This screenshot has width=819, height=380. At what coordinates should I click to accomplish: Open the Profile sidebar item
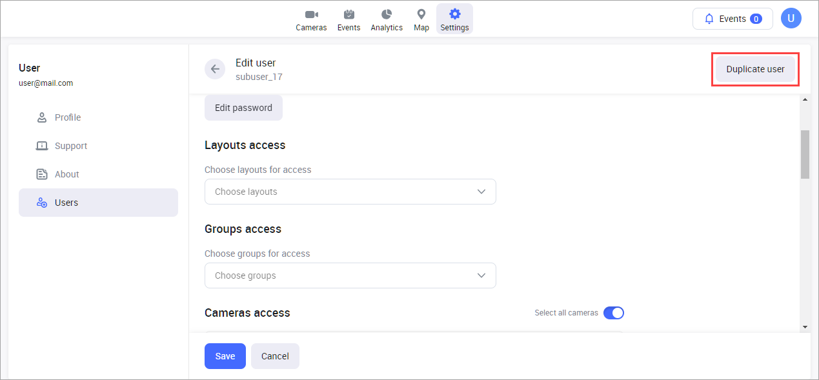(68, 117)
